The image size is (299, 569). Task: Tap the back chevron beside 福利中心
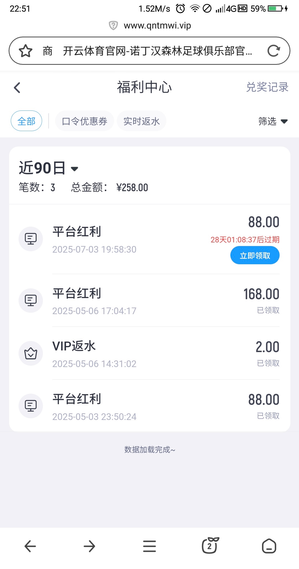coord(17,88)
